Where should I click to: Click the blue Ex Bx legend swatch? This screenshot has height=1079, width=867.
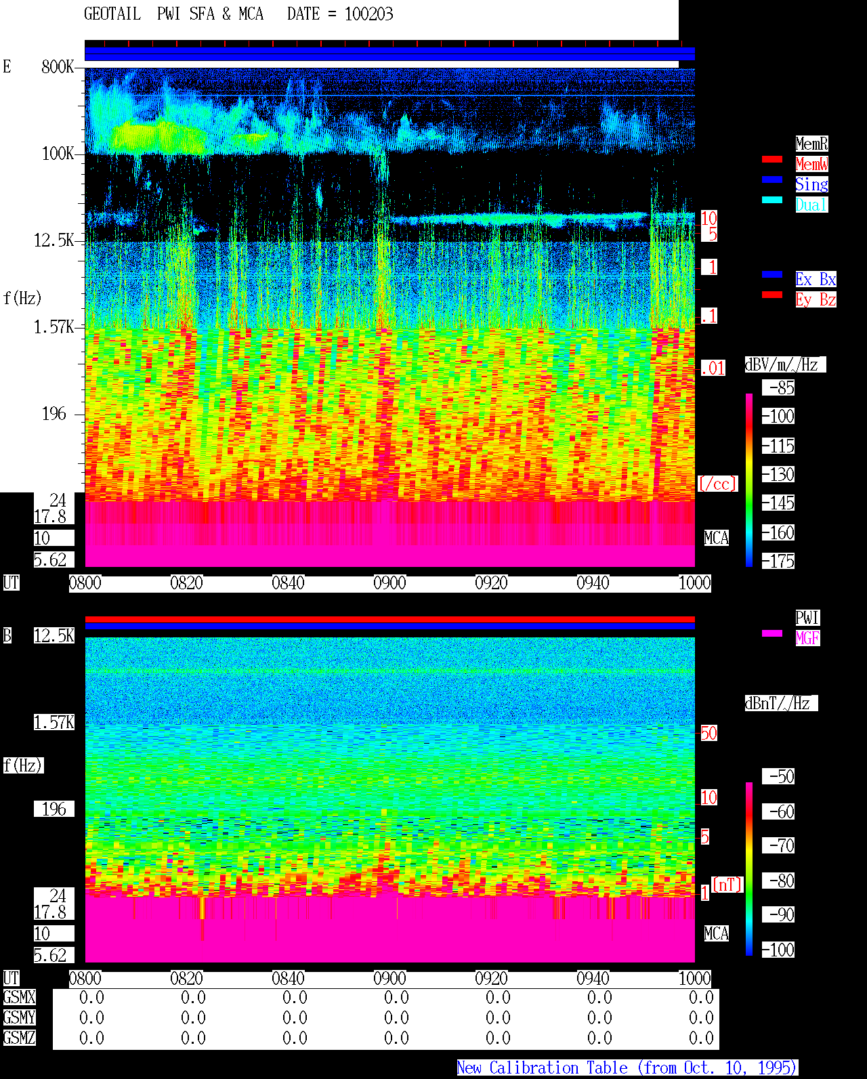tap(772, 274)
